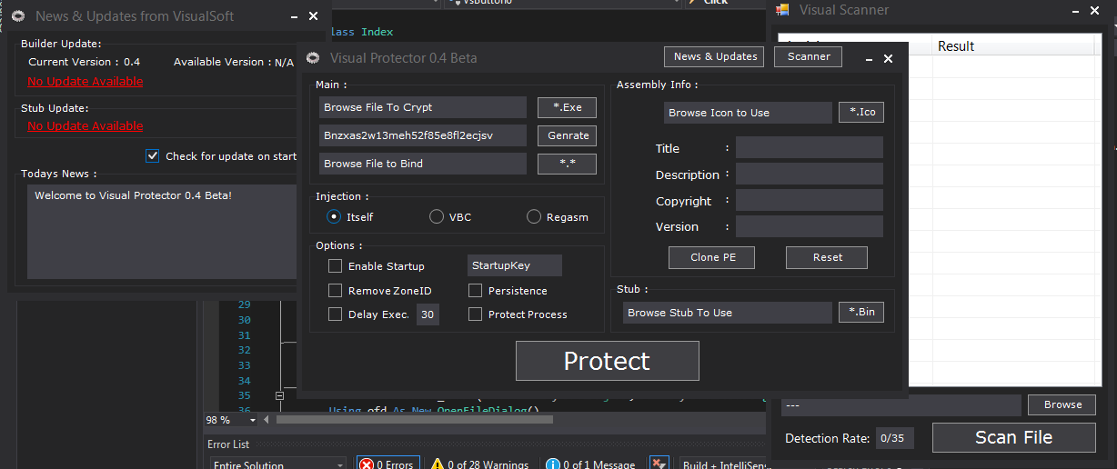1117x469 pixels.
Task: Click the Title input field
Action: (810, 148)
